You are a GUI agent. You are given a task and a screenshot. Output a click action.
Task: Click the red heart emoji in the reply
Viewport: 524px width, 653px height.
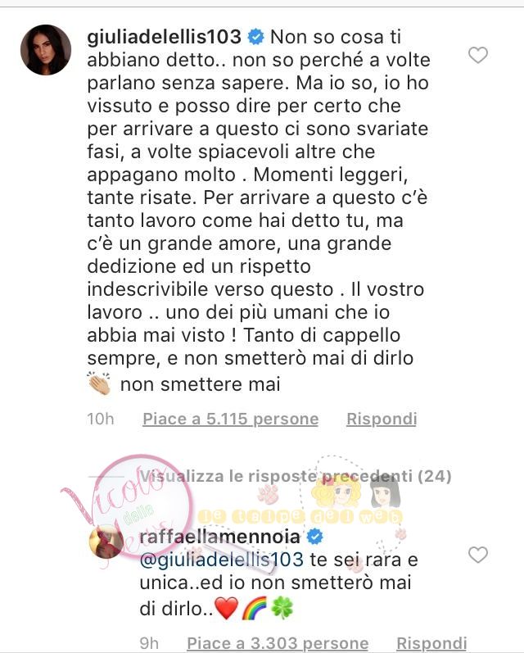[x=227, y=609]
